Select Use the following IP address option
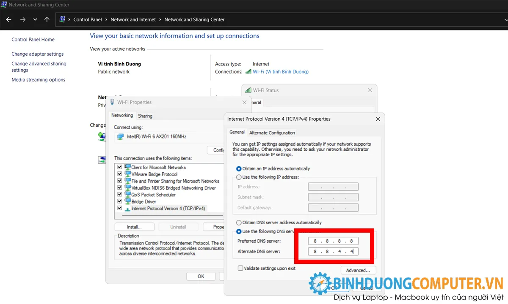508x304 pixels. 239,177
